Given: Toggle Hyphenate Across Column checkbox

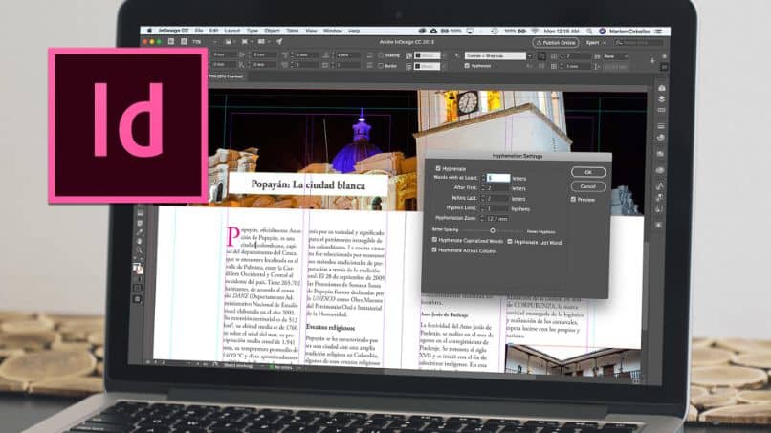Looking at the screenshot, I should [x=435, y=249].
